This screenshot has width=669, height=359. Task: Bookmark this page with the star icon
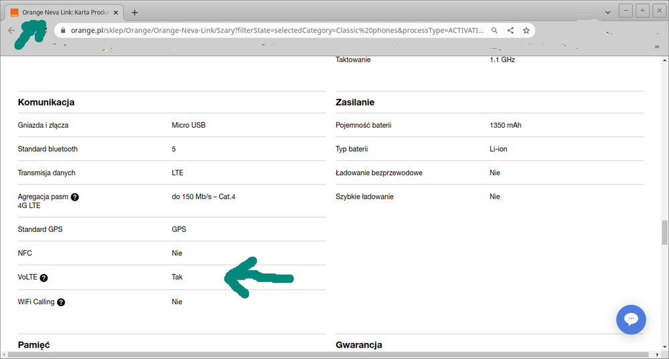coord(526,31)
